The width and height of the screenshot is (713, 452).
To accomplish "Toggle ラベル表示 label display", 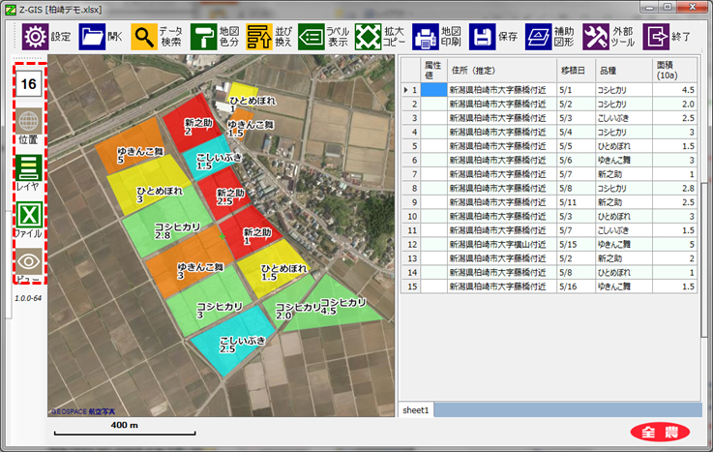I will pyautogui.click(x=312, y=37).
